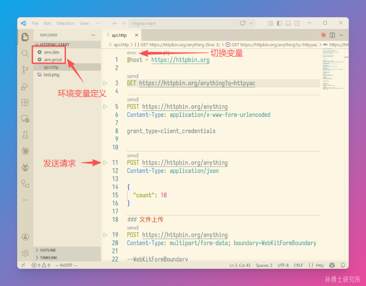Open the chat icon in title bar
Image resolution: width=366 pixels, height=286 pixels.
(x=243, y=23)
